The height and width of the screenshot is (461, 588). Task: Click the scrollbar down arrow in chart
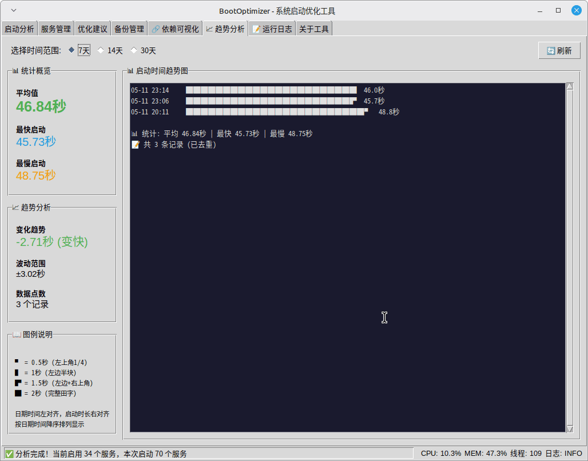570,429
